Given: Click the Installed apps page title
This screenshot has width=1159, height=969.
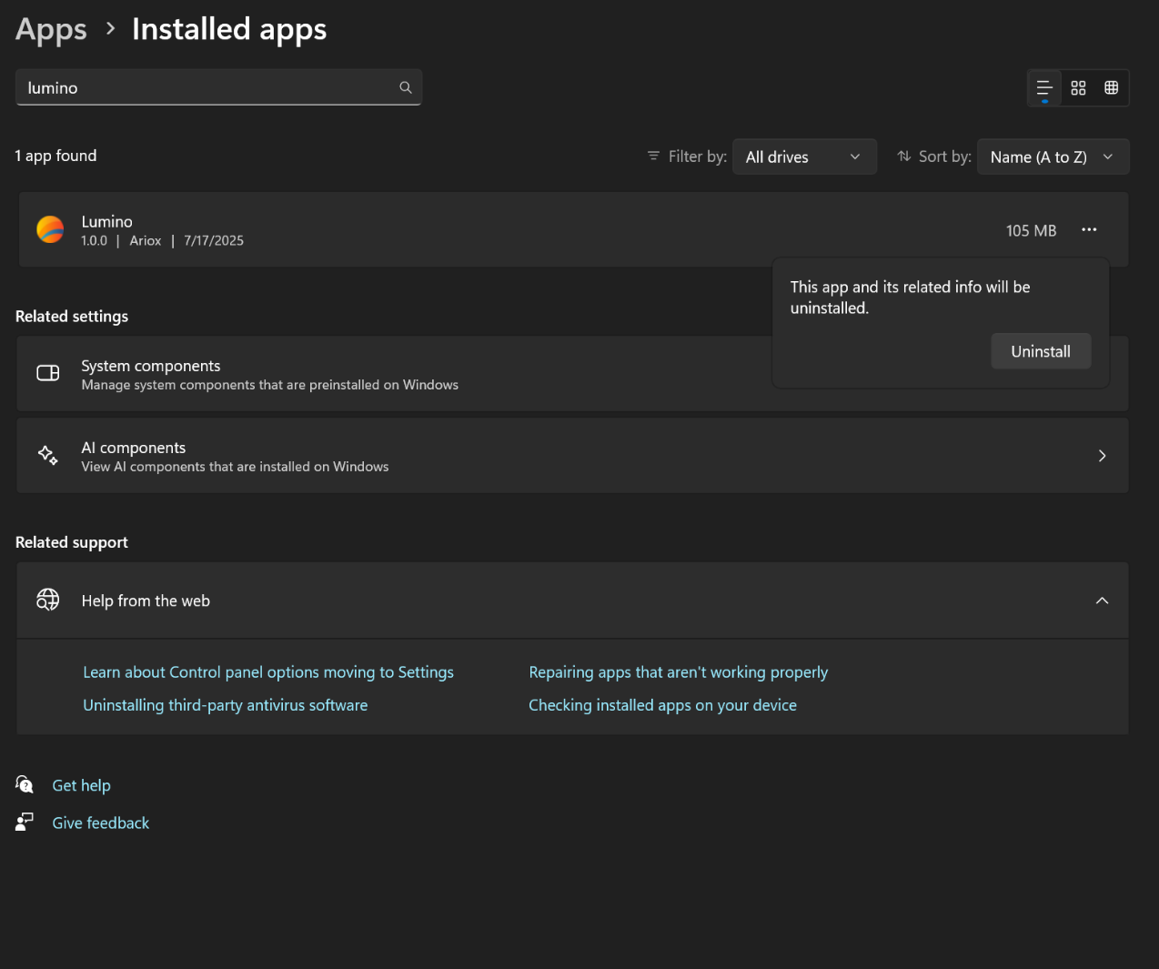Looking at the screenshot, I should click(x=229, y=30).
